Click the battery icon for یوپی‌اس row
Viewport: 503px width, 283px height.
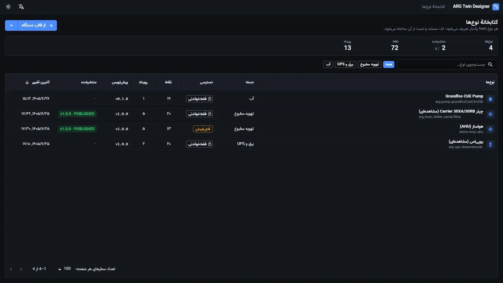click(490, 144)
